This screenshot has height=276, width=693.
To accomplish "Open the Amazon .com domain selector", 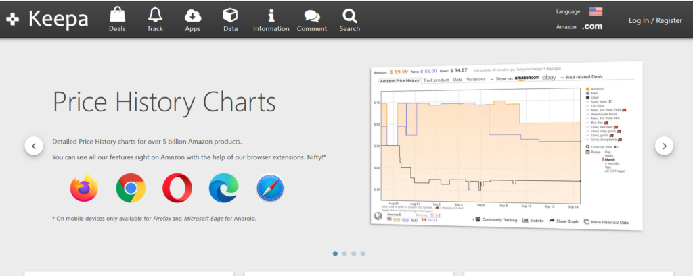I will point(591,26).
